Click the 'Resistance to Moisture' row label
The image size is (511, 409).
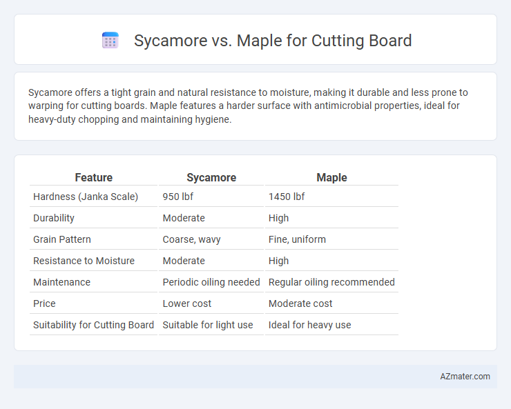click(x=84, y=261)
